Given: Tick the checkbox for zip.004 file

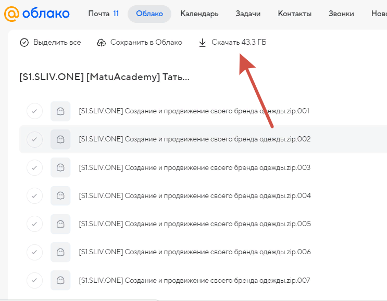Looking at the screenshot, I should (x=34, y=196).
